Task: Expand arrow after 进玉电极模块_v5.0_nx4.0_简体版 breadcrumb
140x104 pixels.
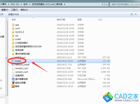Action: 65,4
